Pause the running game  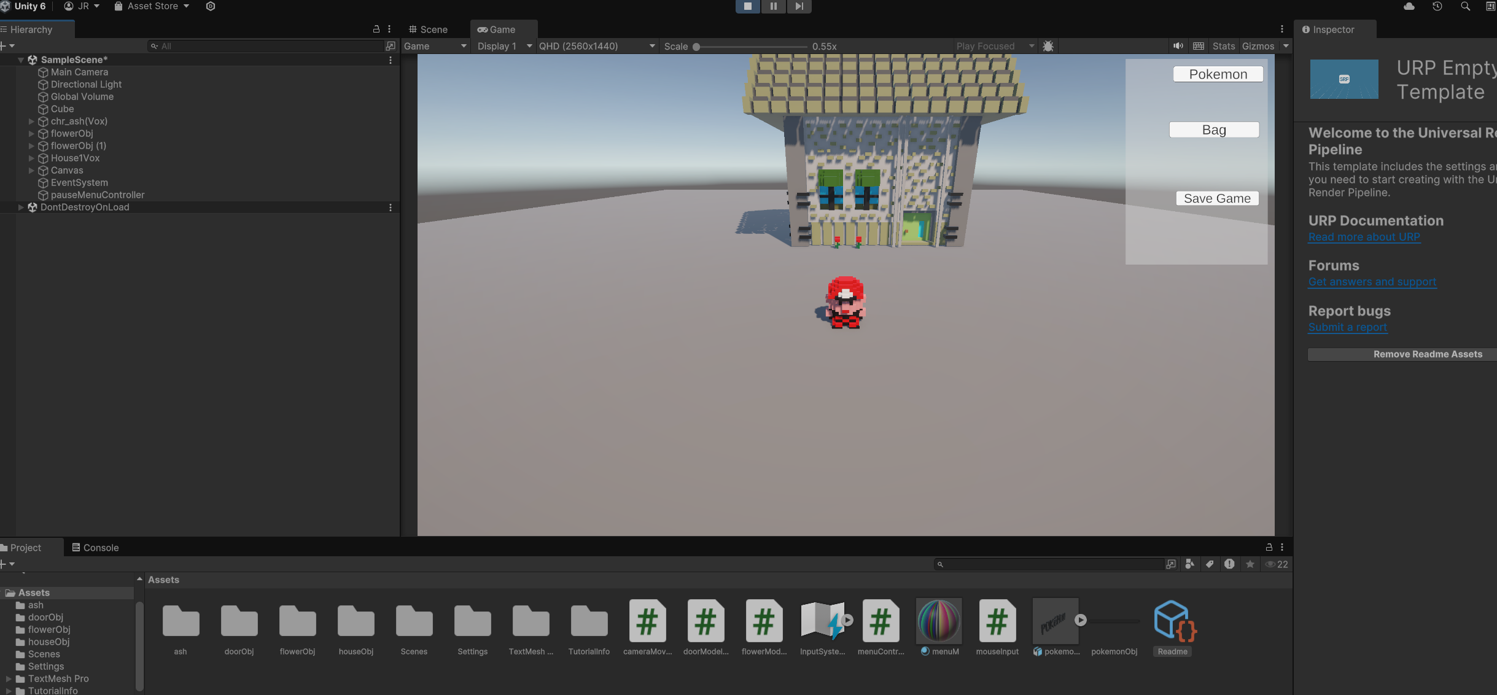[x=773, y=6]
